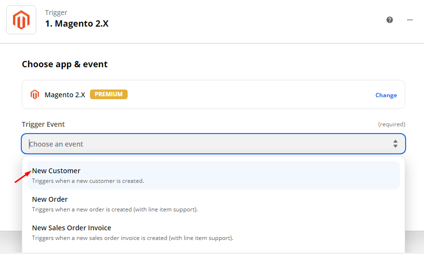Image resolution: width=424 pixels, height=254 pixels.
Task: Click the "1. Magento 2.X" step title
Action: 77,23
